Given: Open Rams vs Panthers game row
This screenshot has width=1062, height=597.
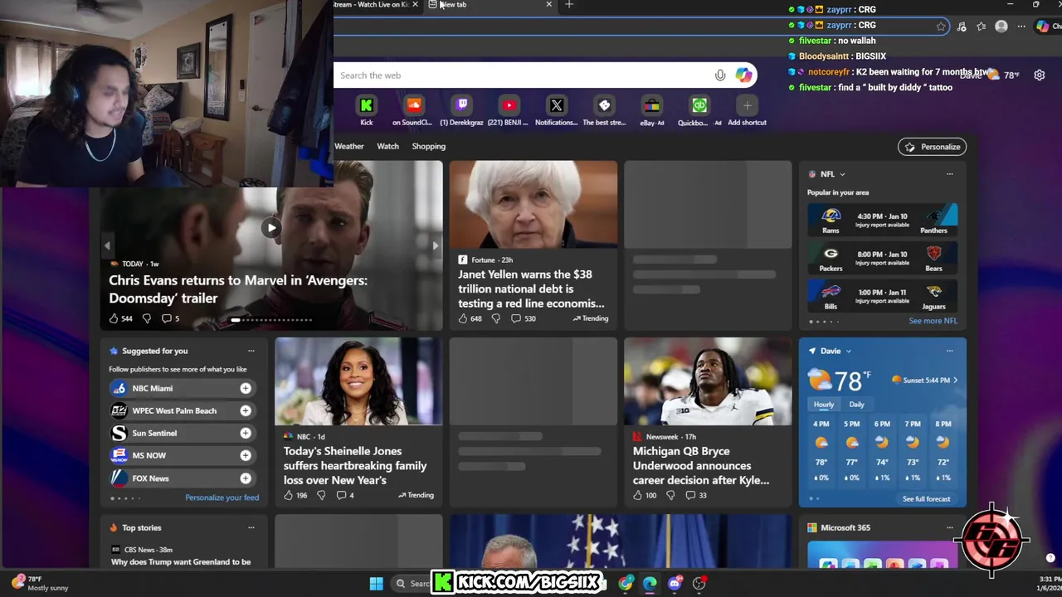Looking at the screenshot, I should 882,220.
